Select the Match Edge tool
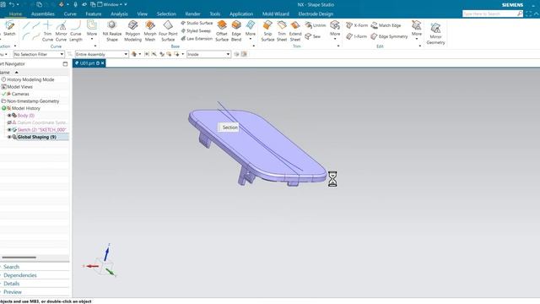 386,25
